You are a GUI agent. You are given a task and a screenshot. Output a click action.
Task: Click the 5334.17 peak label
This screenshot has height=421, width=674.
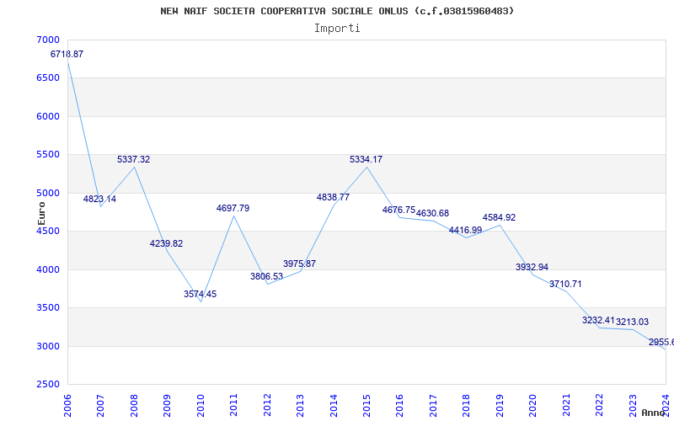(x=366, y=159)
